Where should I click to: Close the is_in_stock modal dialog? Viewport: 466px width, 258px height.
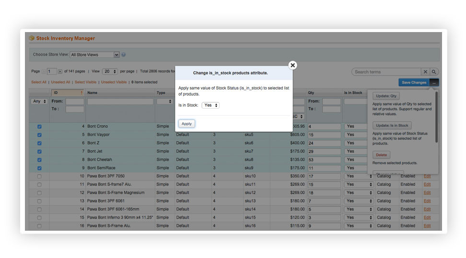point(292,65)
